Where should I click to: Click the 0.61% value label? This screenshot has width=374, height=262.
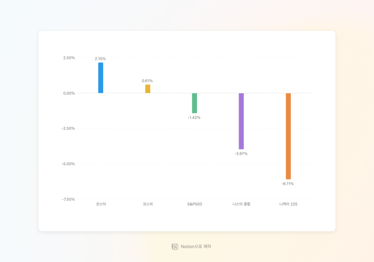[148, 81]
